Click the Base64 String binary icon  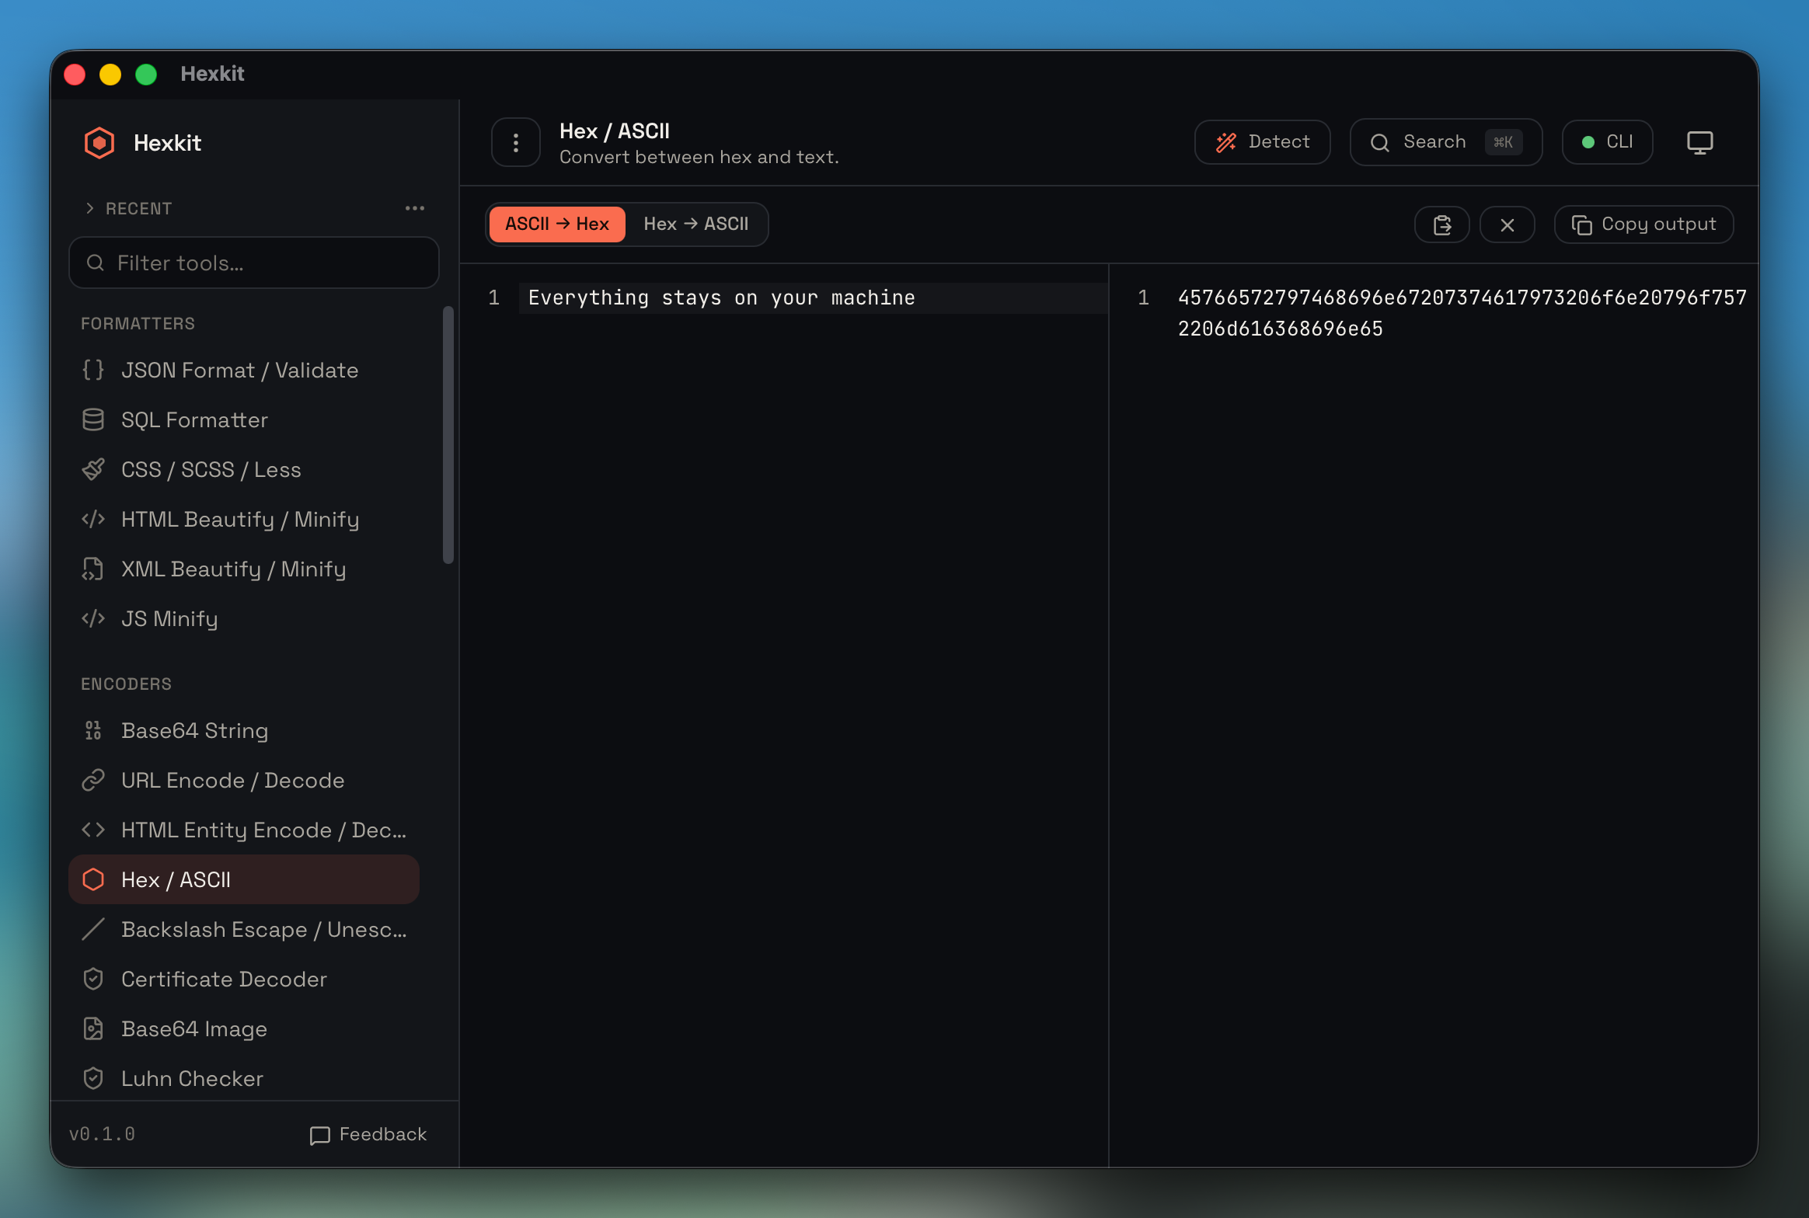click(93, 731)
